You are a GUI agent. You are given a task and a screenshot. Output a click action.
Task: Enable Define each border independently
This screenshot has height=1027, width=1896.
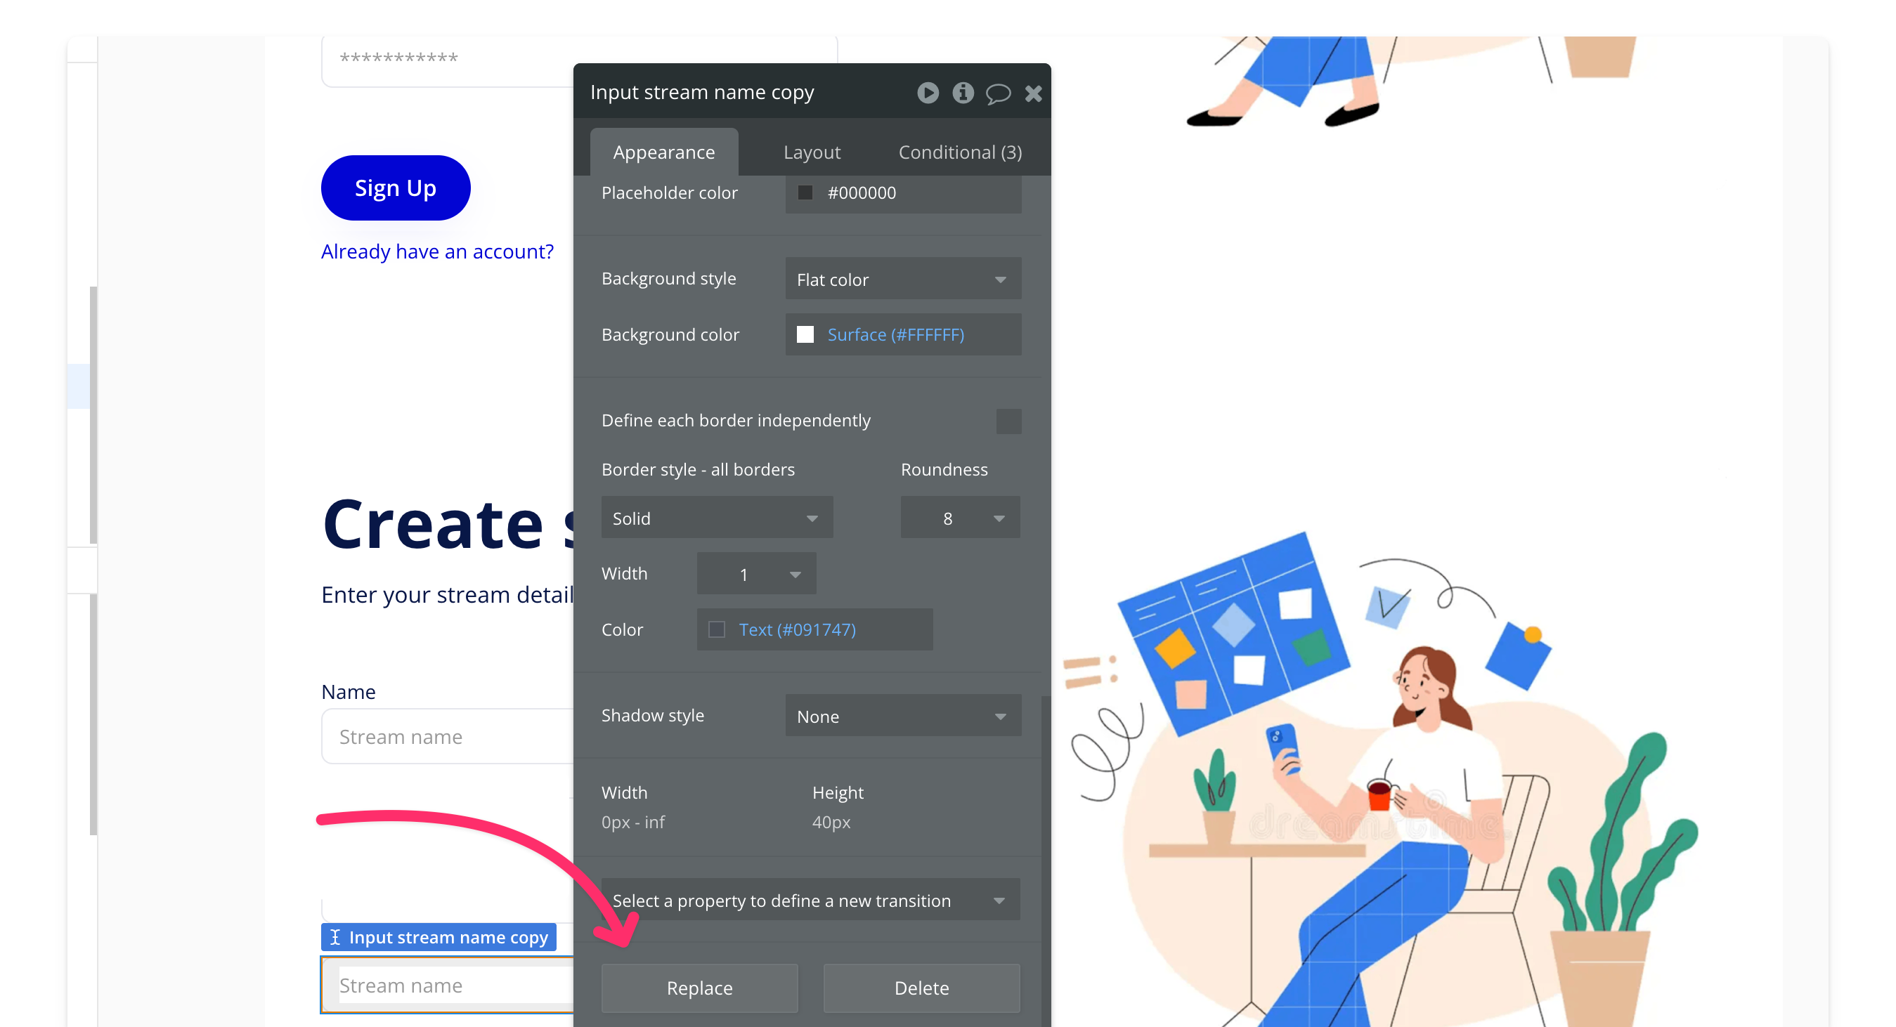click(1008, 421)
